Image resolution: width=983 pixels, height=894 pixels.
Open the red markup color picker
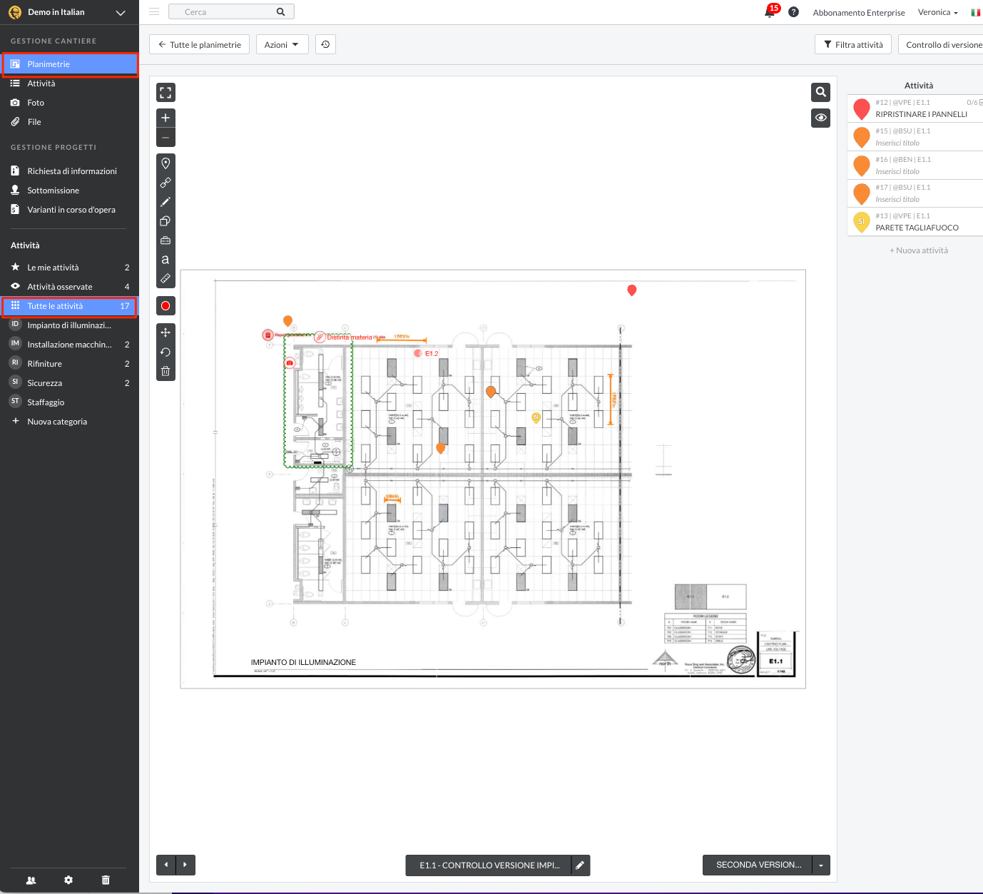pos(165,306)
